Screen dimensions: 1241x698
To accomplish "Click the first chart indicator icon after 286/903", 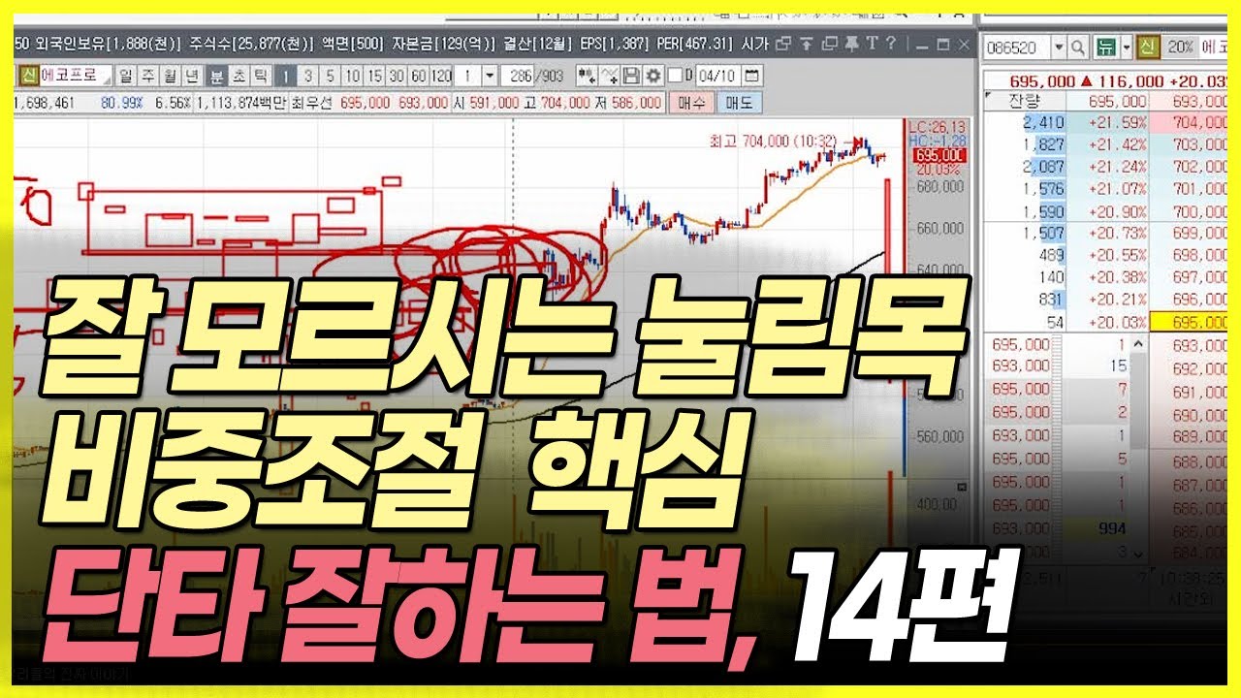I will pyautogui.click(x=588, y=77).
